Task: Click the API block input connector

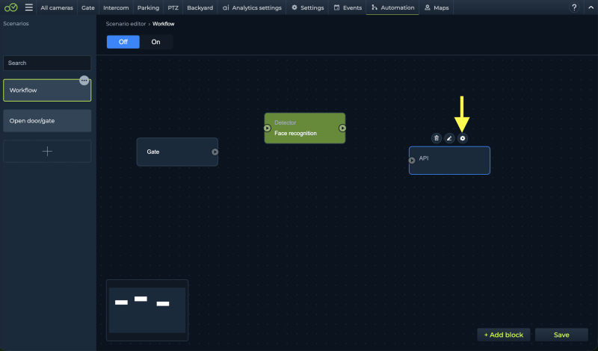Action: coord(412,161)
